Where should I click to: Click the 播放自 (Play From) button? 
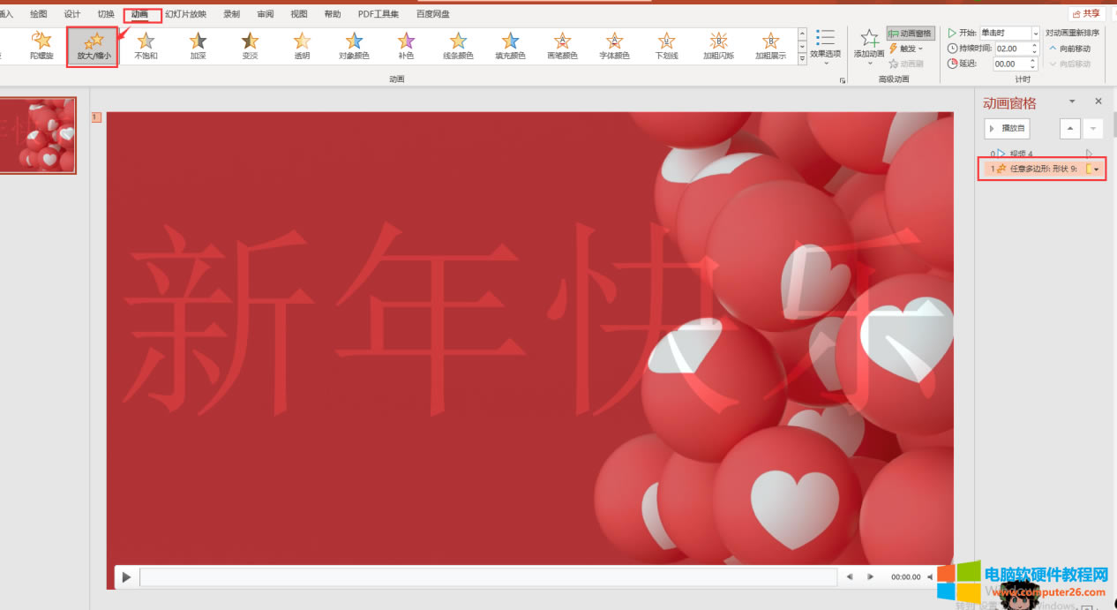1008,128
